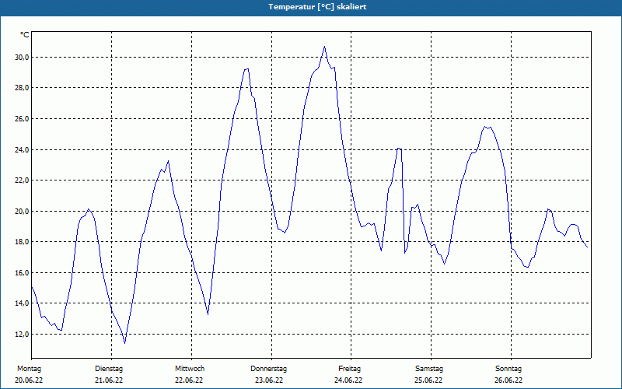Click the '24,0' y-axis value
The image size is (622, 389).
click(22, 149)
